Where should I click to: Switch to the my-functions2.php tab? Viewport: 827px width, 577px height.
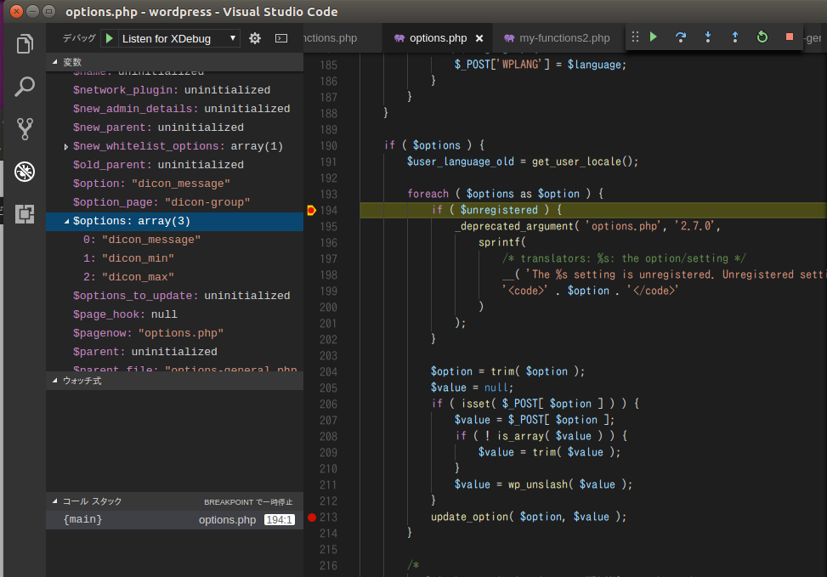tap(564, 38)
